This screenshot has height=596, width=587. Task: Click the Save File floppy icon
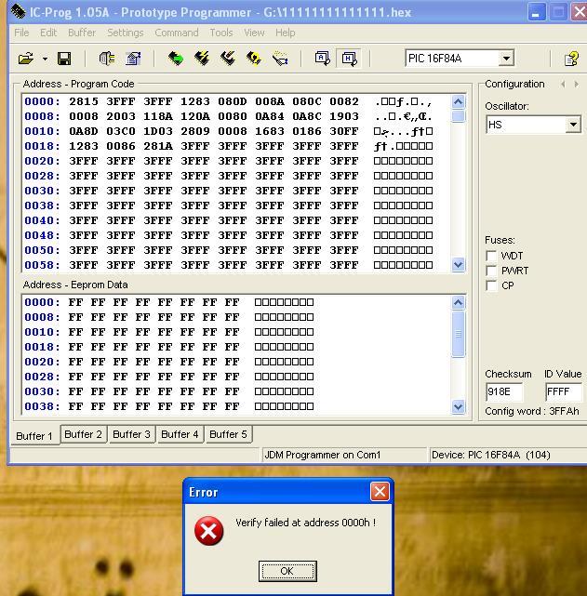(64, 59)
